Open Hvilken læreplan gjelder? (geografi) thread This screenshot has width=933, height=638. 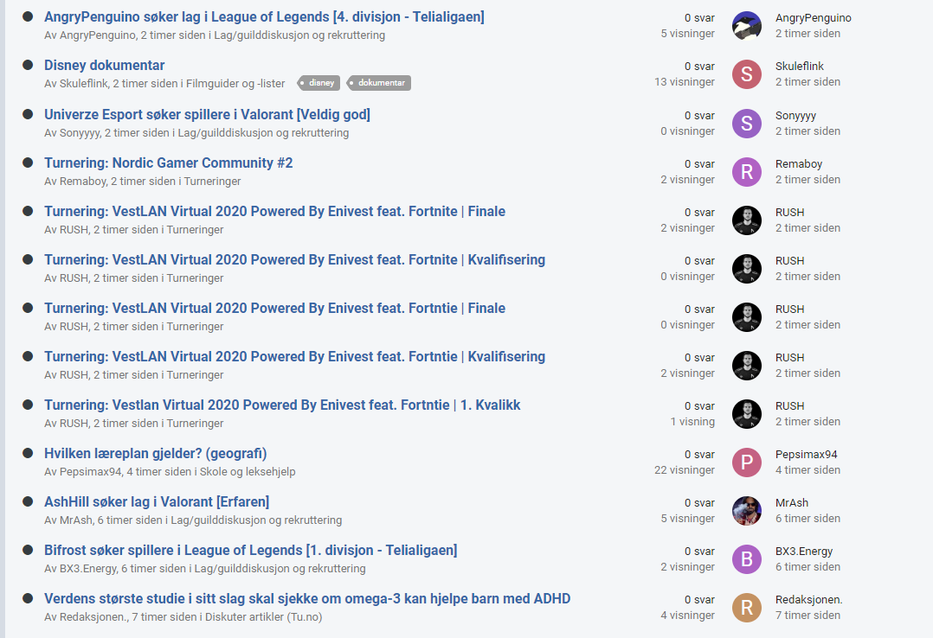(x=155, y=454)
